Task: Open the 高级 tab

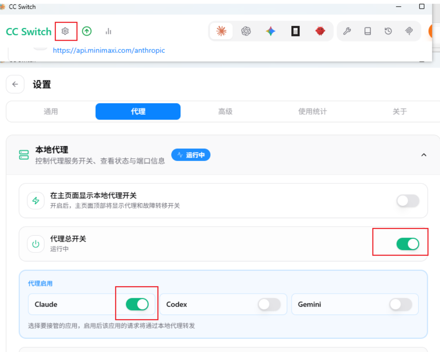Action: 225,112
